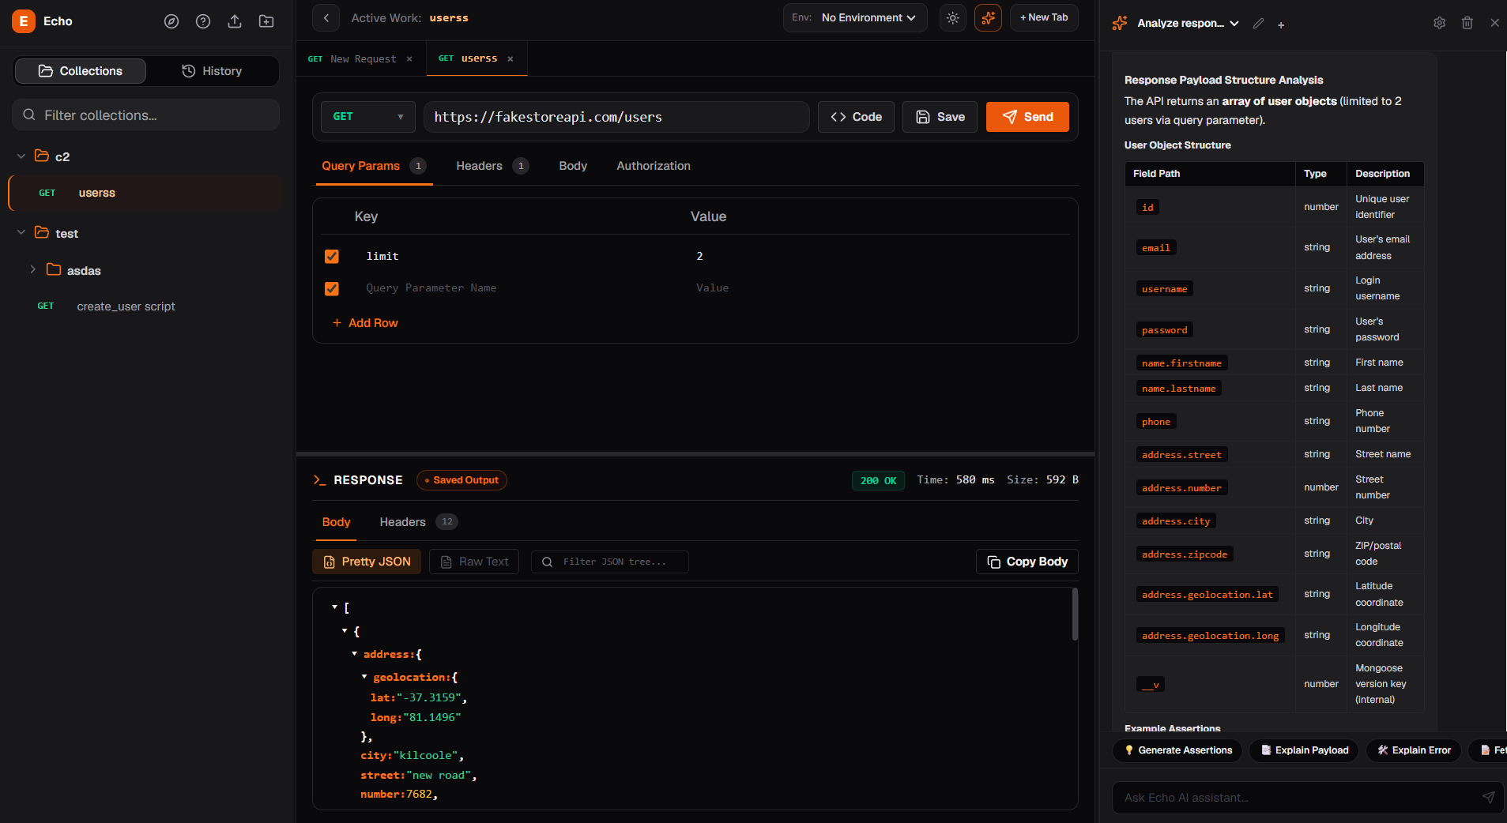Click Explain Error suggestion

(1414, 750)
